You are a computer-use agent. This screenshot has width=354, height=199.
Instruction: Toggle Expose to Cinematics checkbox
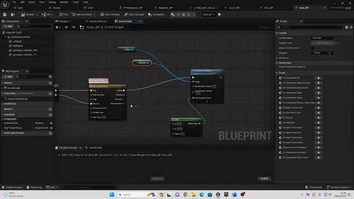coord(313,48)
